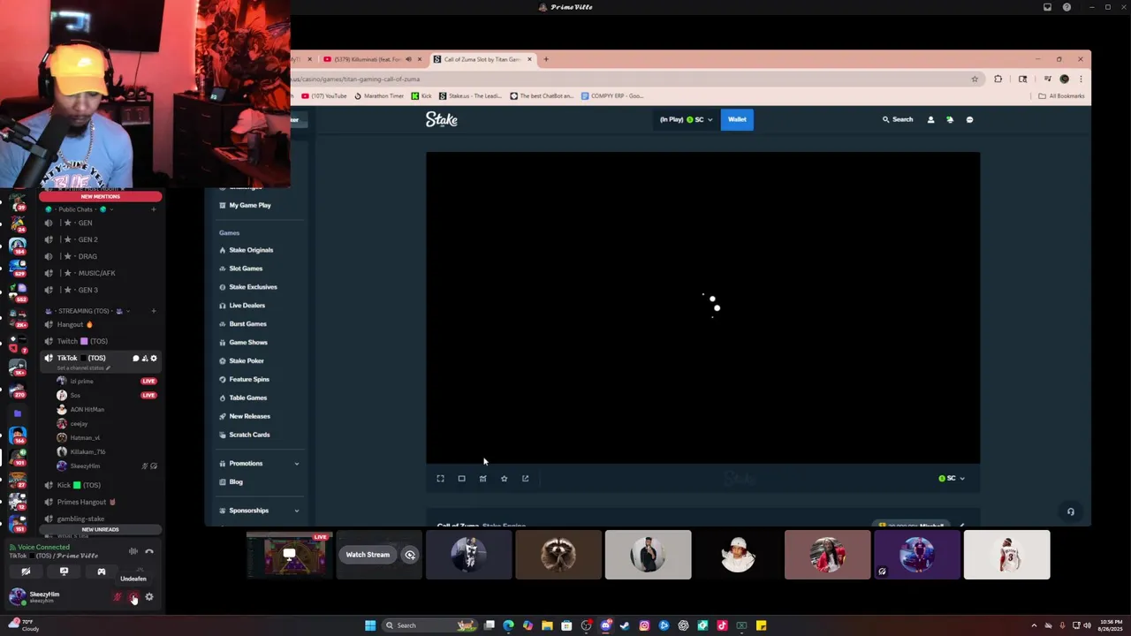This screenshot has width=1131, height=636.
Task: Open Windows Start menu
Action: (370, 625)
